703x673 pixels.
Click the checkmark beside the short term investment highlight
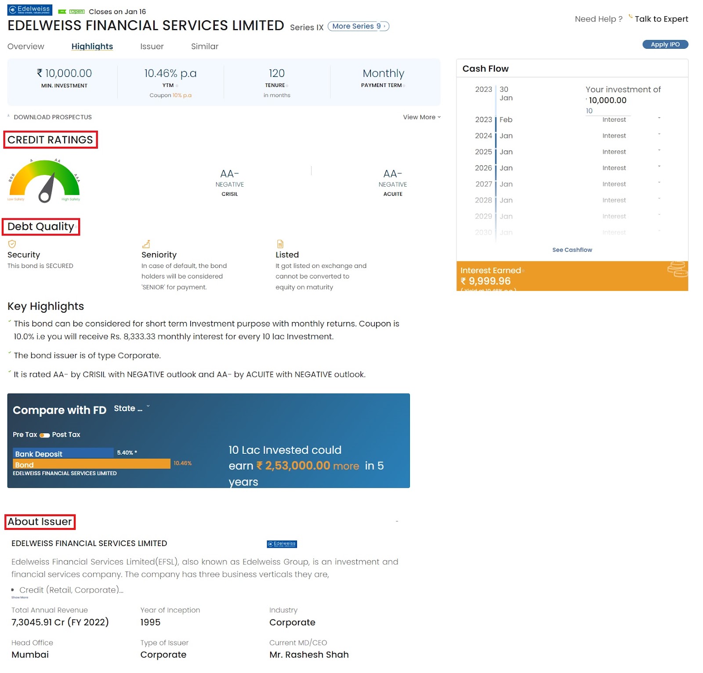(10, 322)
